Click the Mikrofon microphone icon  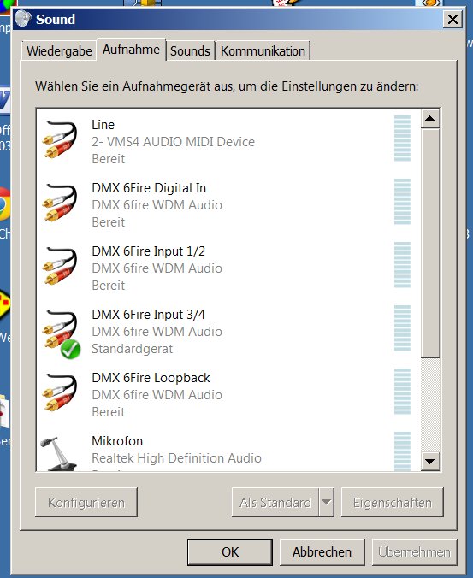click(59, 453)
